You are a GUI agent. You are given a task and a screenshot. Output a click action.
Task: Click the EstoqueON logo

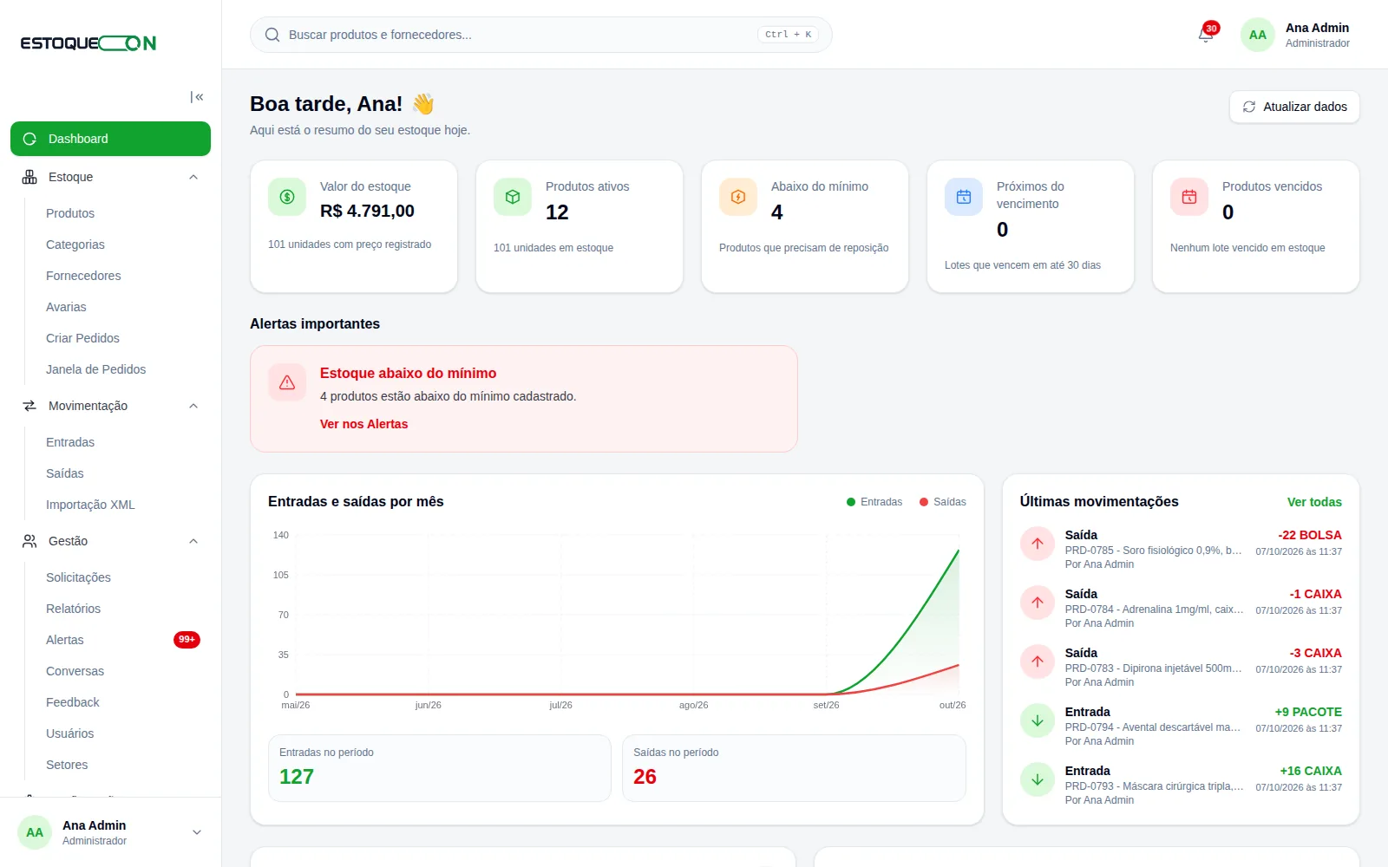[x=88, y=43]
